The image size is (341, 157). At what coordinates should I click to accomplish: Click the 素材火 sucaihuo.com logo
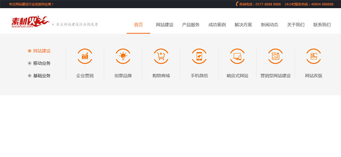pos(31,22)
